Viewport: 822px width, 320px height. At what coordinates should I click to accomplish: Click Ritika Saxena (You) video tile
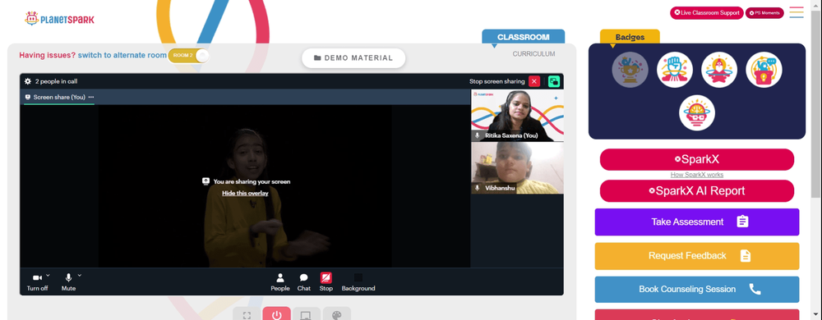(517, 116)
